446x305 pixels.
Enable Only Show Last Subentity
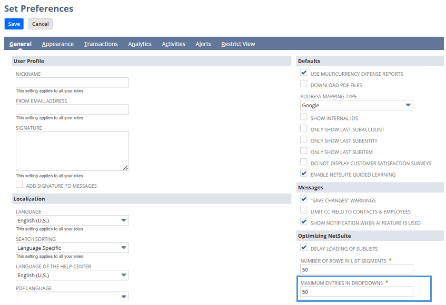(304, 139)
